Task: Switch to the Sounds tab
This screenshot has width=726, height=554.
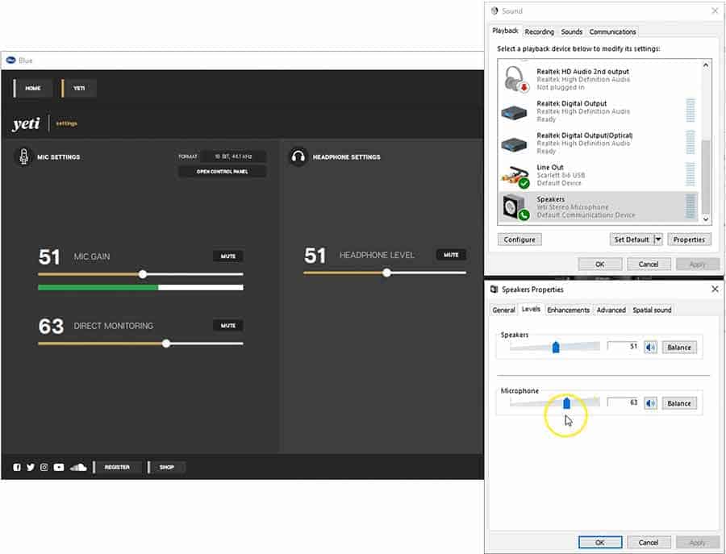Action: pyautogui.click(x=571, y=31)
